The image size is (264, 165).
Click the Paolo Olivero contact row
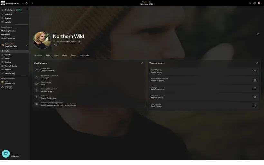coord(204,105)
